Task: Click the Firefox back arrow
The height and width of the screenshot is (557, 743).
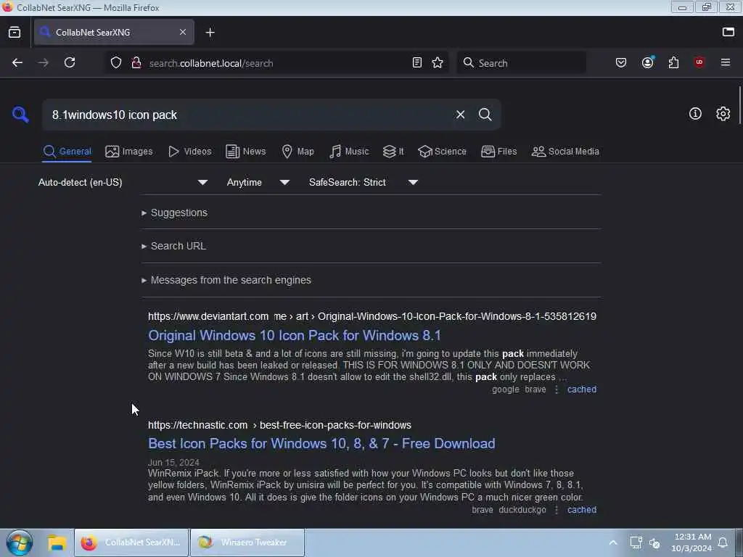Action: 17,62
